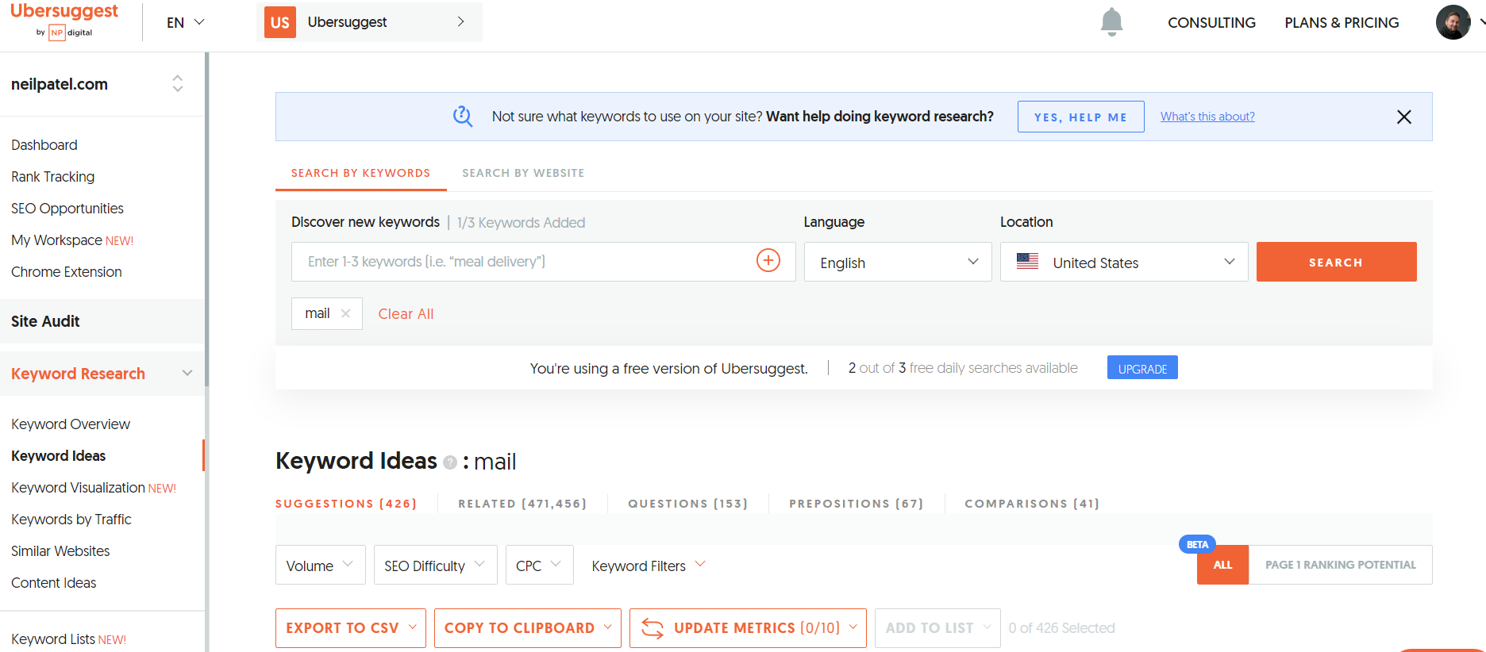Open SEO Opportunities in sidebar
Screen dimensions: 1486x652
click(x=67, y=209)
